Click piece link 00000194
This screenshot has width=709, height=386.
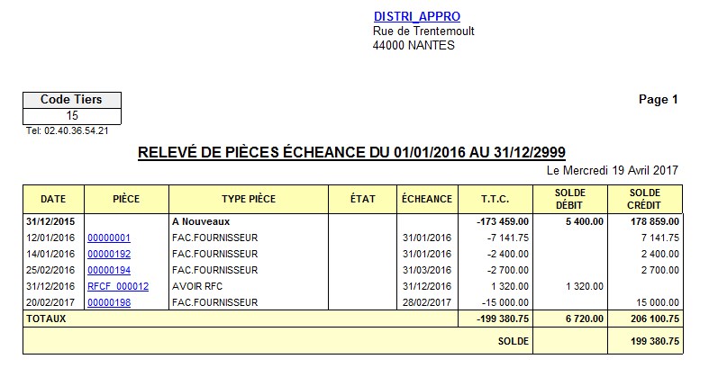[x=109, y=270]
